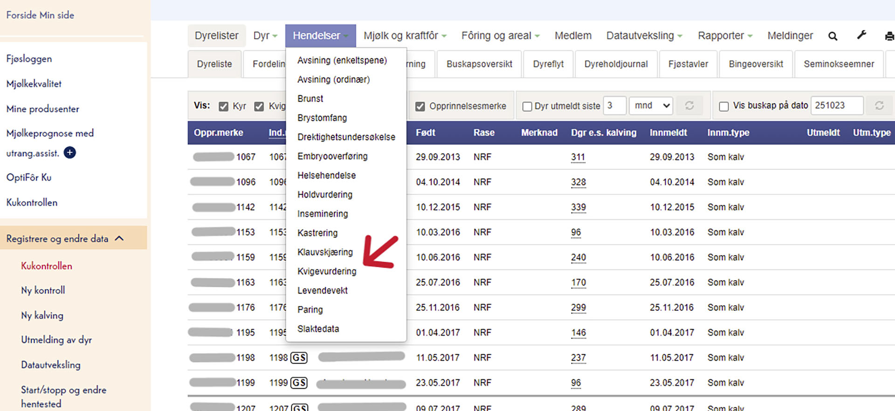Click refresh icon beside mnd dropdown
This screenshot has width=895, height=411.
[x=689, y=106]
